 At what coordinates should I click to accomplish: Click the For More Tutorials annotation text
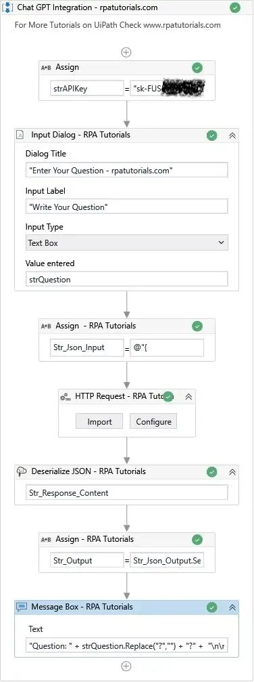tap(118, 25)
